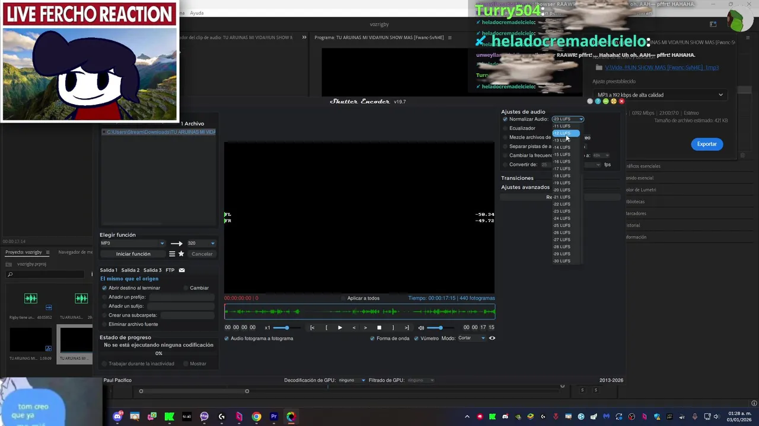
Task: Open the MP3 function dropdown
Action: (132, 243)
